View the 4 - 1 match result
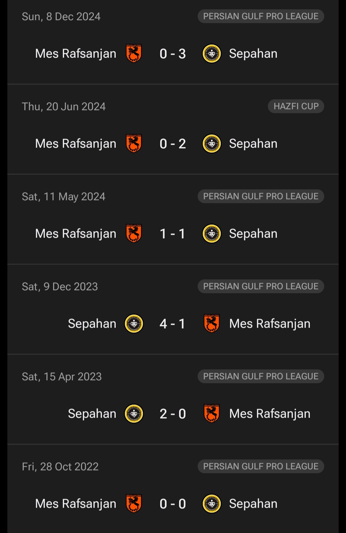346x533 pixels. (173, 324)
